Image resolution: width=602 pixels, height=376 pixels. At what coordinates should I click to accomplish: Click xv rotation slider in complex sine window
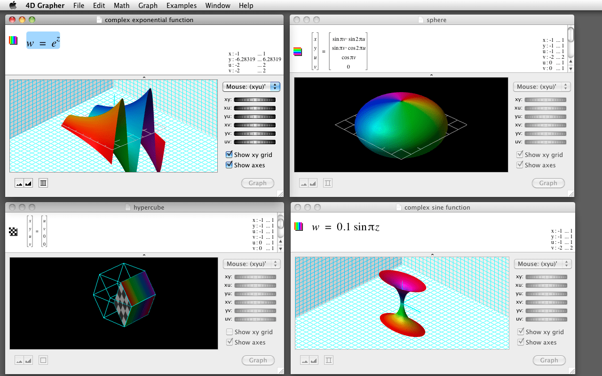pos(547,302)
